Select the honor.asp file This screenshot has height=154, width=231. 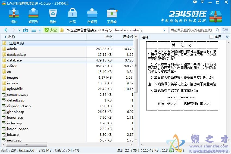point(67,118)
